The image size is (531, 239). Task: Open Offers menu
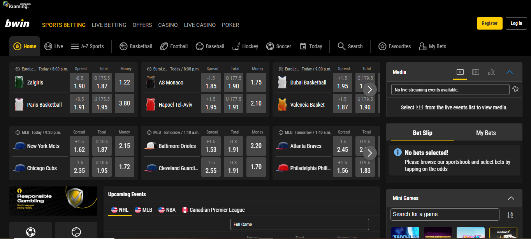pos(142,25)
